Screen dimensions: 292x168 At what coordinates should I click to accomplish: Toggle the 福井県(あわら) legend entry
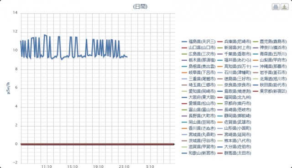234,60
